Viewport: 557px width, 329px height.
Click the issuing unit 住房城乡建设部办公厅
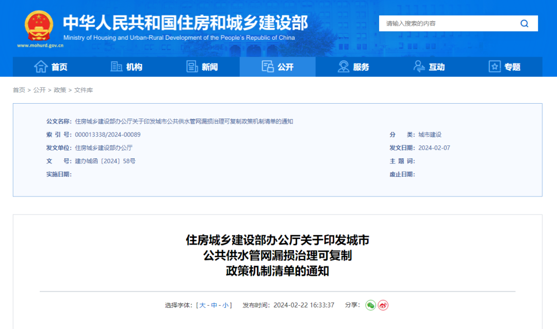103,148
